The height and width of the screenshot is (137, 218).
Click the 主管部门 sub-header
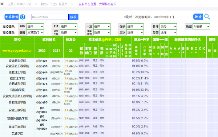tap(88, 50)
